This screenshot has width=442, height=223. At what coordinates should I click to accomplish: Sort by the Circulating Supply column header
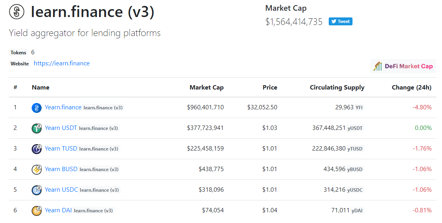pos(337,88)
